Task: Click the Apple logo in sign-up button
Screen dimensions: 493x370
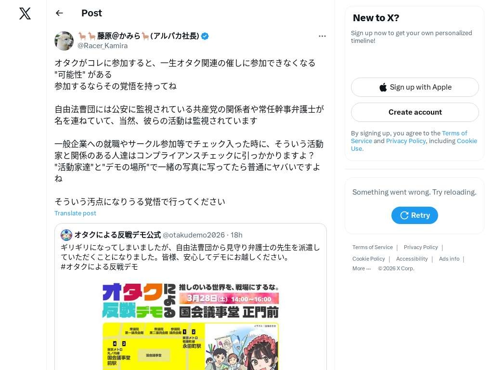Action: point(383,87)
